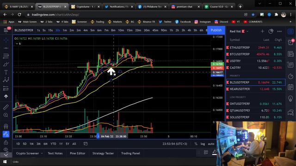The height and width of the screenshot is (166, 296).
Task: Select BTCUSDTPERP in the watchlist
Action: coord(255,54)
